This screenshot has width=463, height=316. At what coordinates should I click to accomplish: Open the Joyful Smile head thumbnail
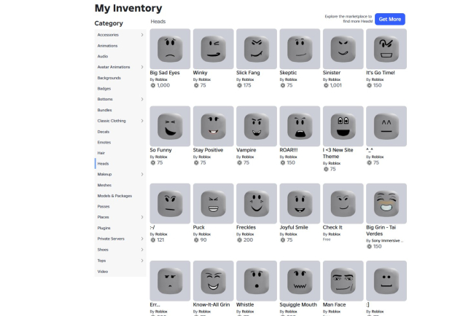coord(300,203)
